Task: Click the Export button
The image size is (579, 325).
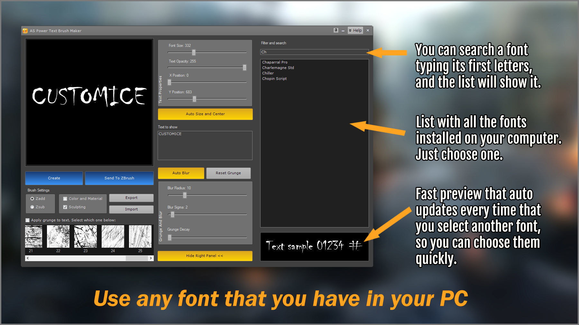Action: tap(131, 198)
